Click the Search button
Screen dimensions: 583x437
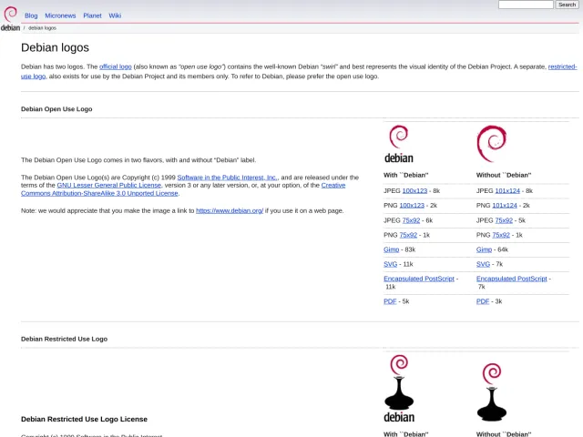[x=567, y=5]
